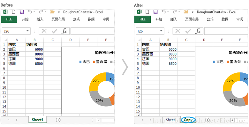Viewport: 249px width, 127px height.
Task: Open Name Box dropdown showing J26
Action: pyautogui.click(x=28, y=31)
